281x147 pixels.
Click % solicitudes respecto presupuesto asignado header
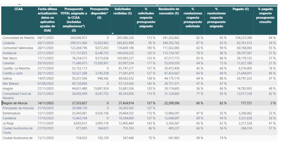coord(147,18)
